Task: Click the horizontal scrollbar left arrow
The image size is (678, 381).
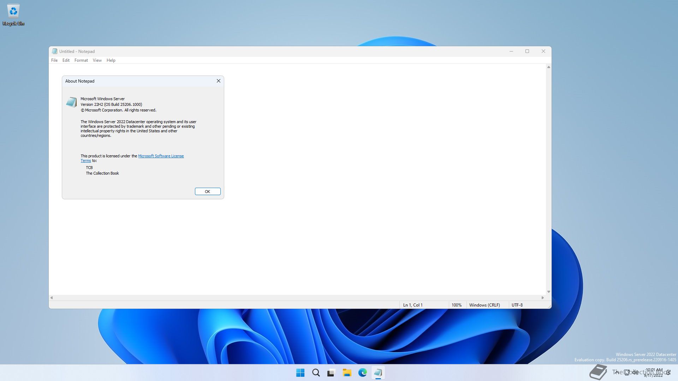Action: click(52, 298)
